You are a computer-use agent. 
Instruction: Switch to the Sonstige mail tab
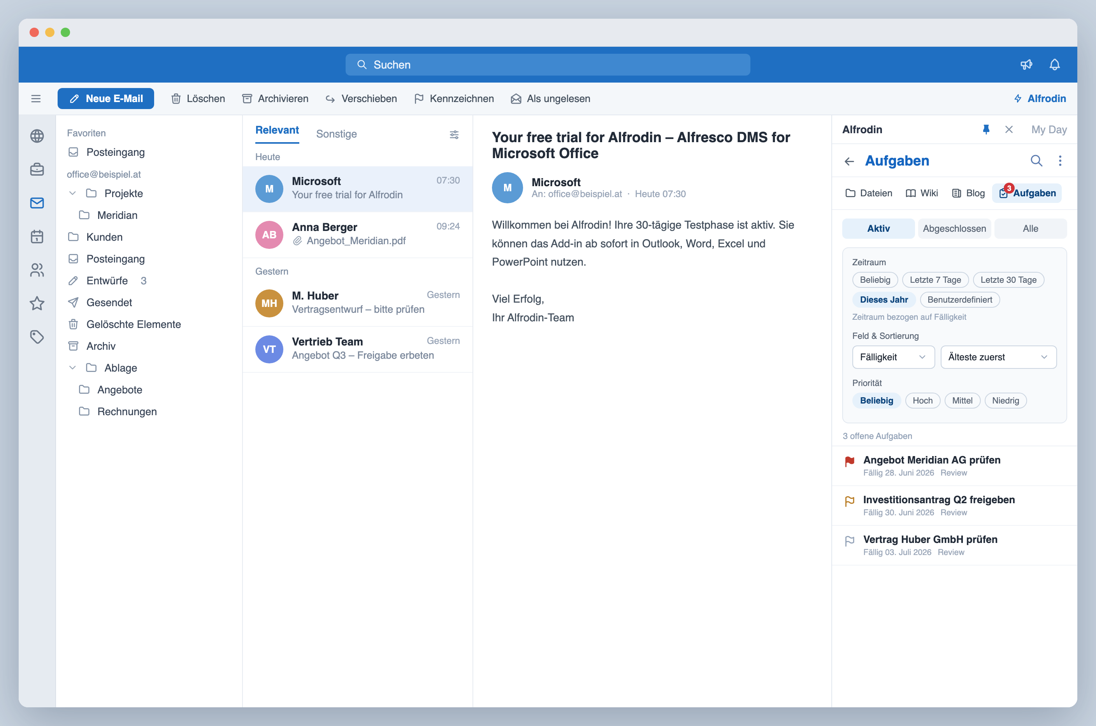point(336,134)
